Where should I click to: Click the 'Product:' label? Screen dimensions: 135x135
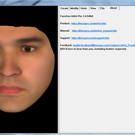[x=65, y=24]
